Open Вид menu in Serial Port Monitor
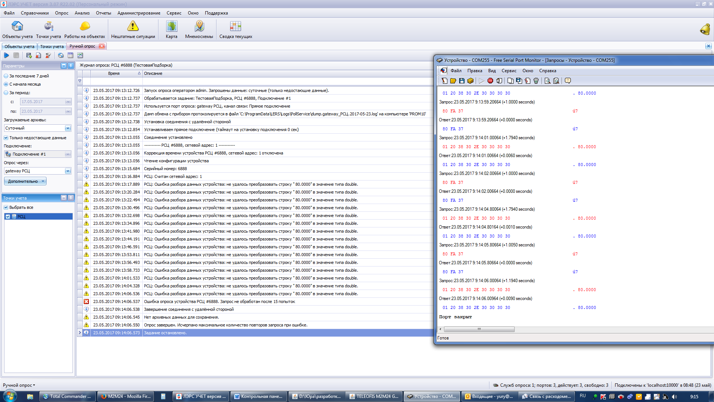The image size is (714, 402). pos(492,71)
